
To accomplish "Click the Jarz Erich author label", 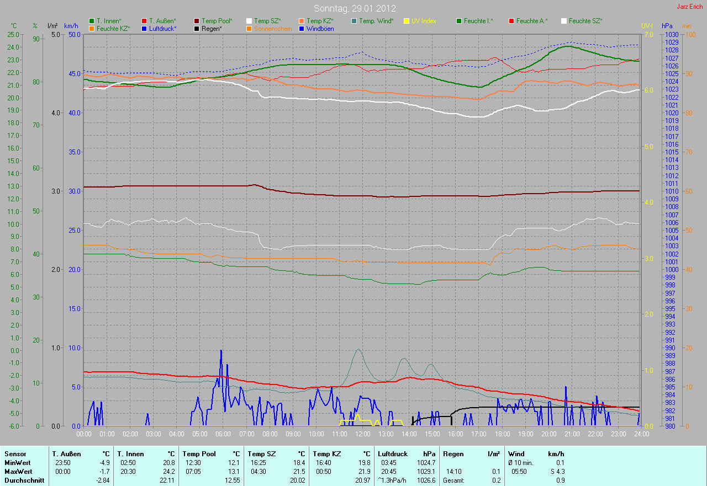I will click(690, 7).
